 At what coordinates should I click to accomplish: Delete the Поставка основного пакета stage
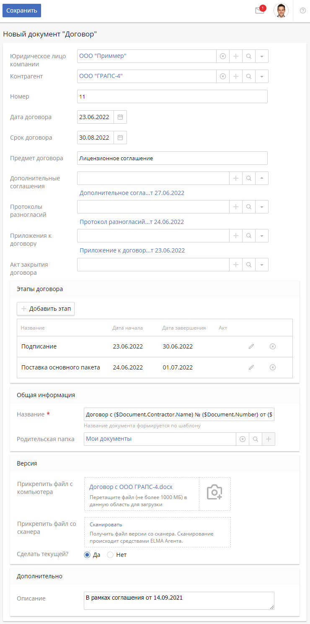(272, 367)
